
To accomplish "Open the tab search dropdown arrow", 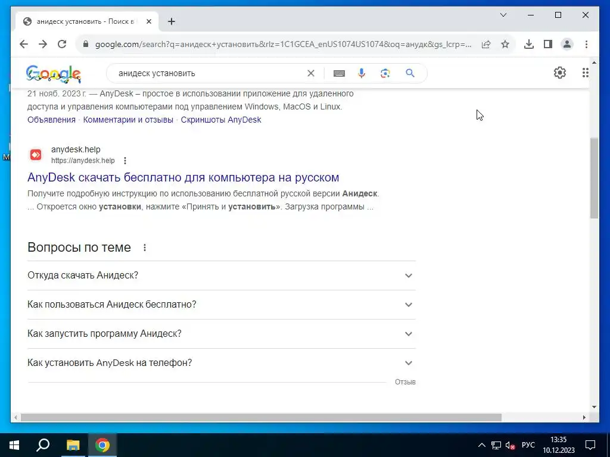I will (x=503, y=15).
